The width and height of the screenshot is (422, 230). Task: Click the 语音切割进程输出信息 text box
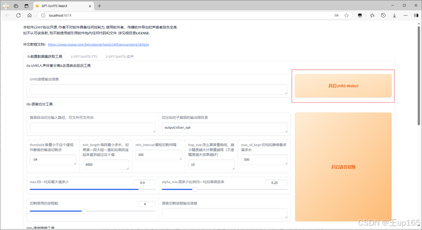[x=224, y=213]
